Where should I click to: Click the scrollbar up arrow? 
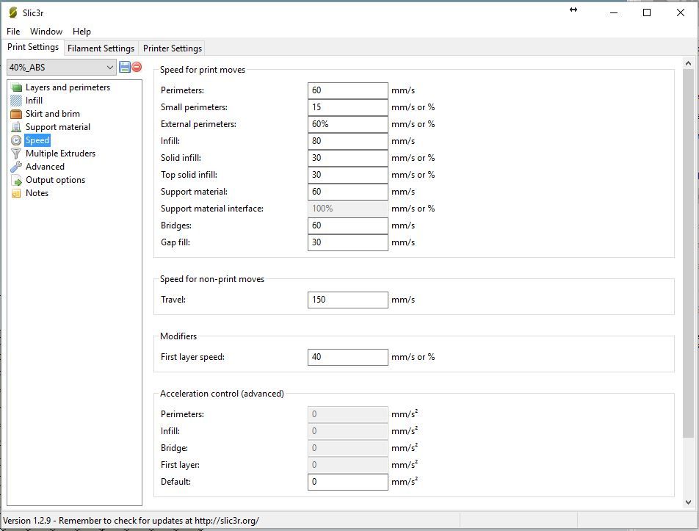tap(688, 64)
